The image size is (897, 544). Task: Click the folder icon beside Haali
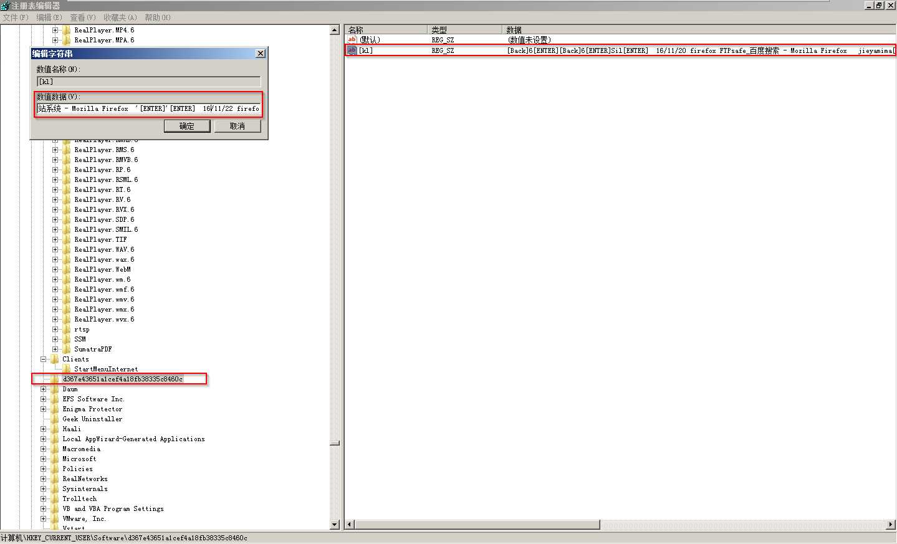coord(55,429)
